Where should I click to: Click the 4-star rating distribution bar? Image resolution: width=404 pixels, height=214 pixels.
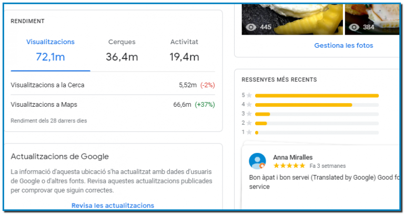point(317,105)
